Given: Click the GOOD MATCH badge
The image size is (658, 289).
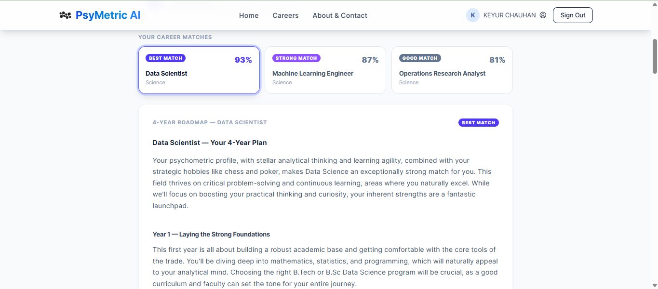Looking at the screenshot, I should [x=420, y=58].
